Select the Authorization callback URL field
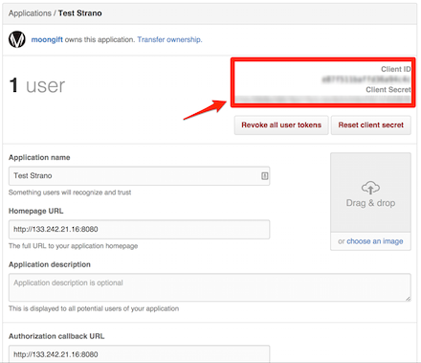 pos(139,353)
